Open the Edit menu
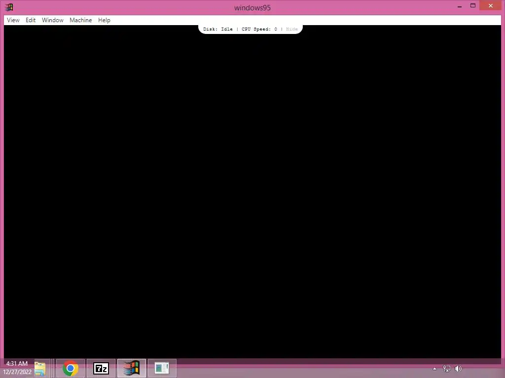The image size is (505, 378). 31,20
